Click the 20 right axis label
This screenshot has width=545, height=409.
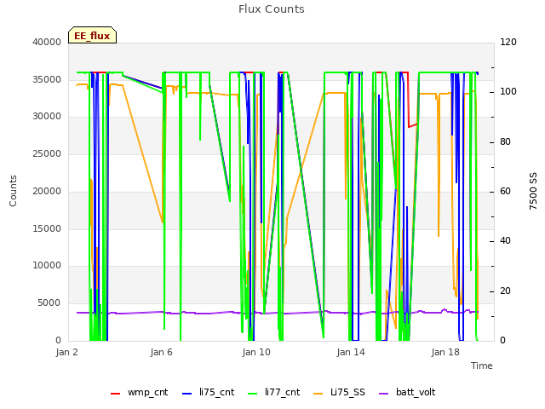pos(505,291)
